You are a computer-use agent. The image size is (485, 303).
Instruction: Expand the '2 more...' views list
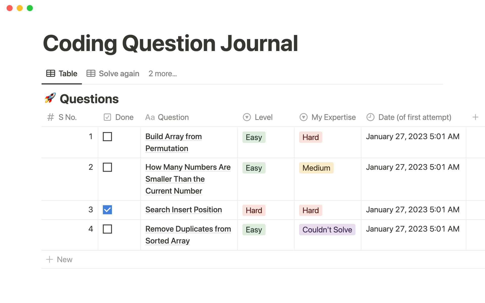click(162, 73)
